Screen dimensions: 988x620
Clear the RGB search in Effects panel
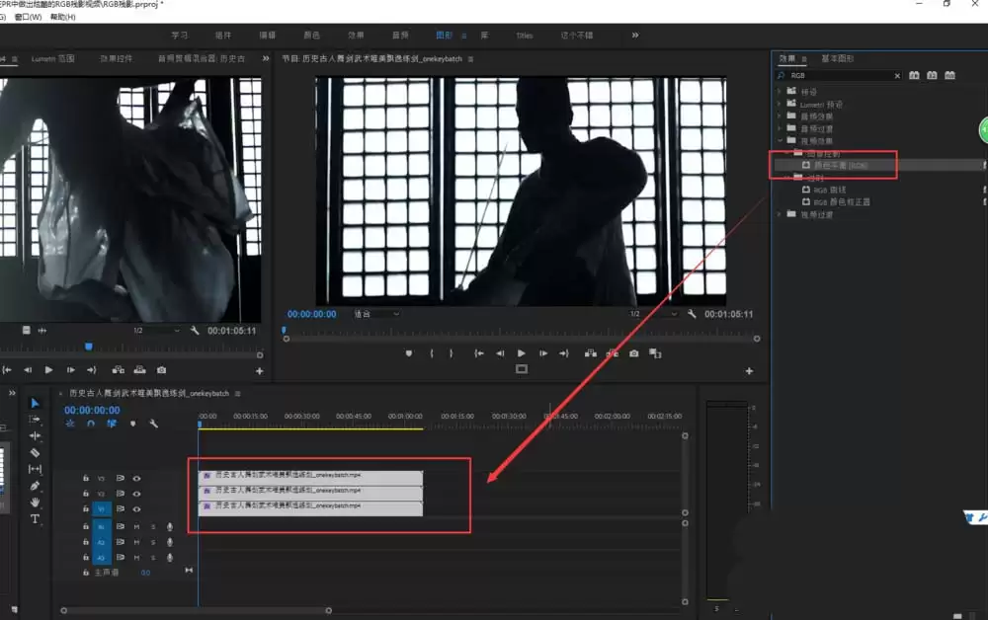coord(897,76)
